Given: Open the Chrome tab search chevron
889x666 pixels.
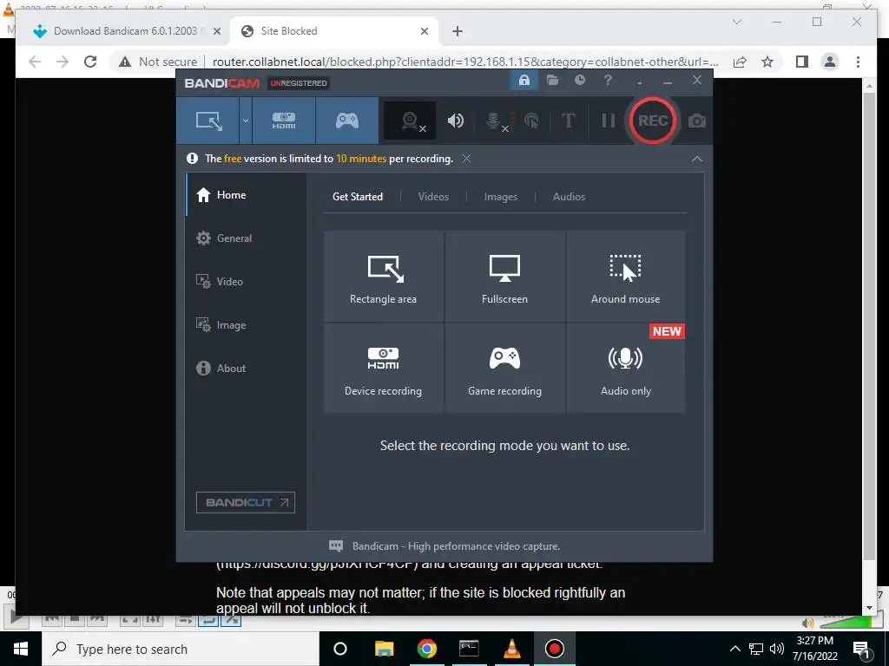Looking at the screenshot, I should pos(737,22).
